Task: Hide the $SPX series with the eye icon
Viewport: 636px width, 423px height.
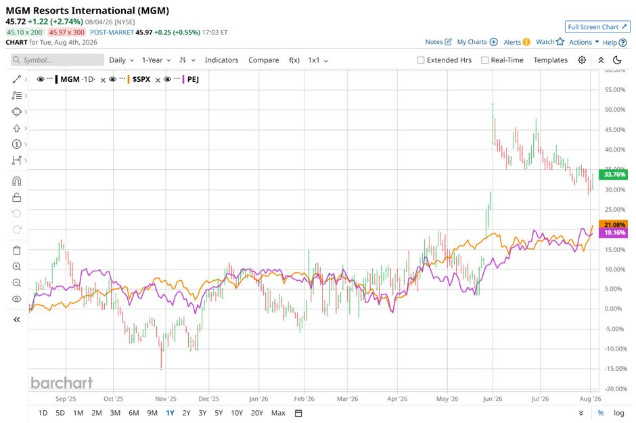Action: click(113, 79)
